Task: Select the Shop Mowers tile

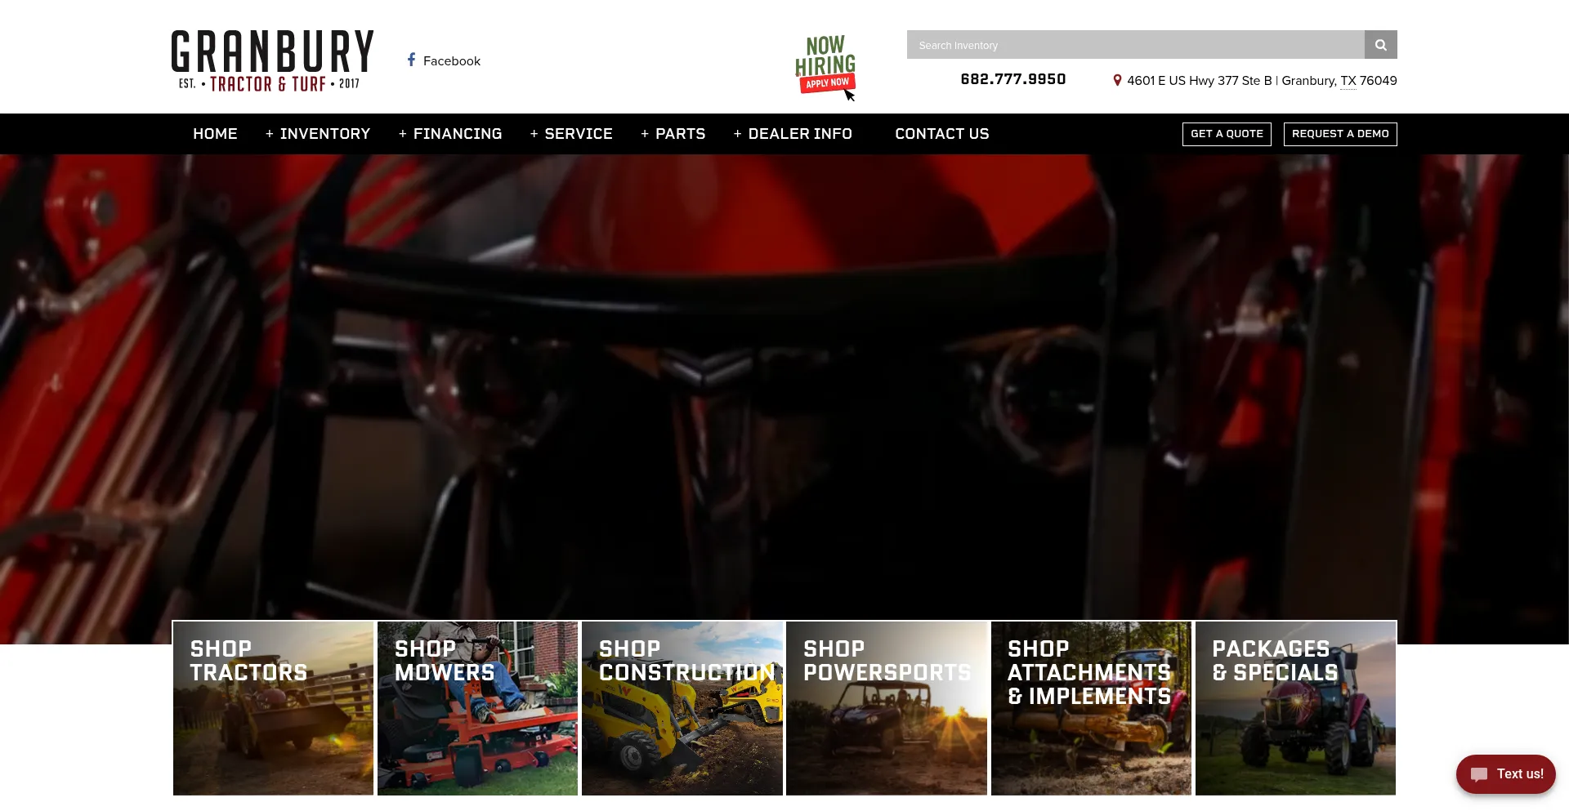Action: (478, 708)
